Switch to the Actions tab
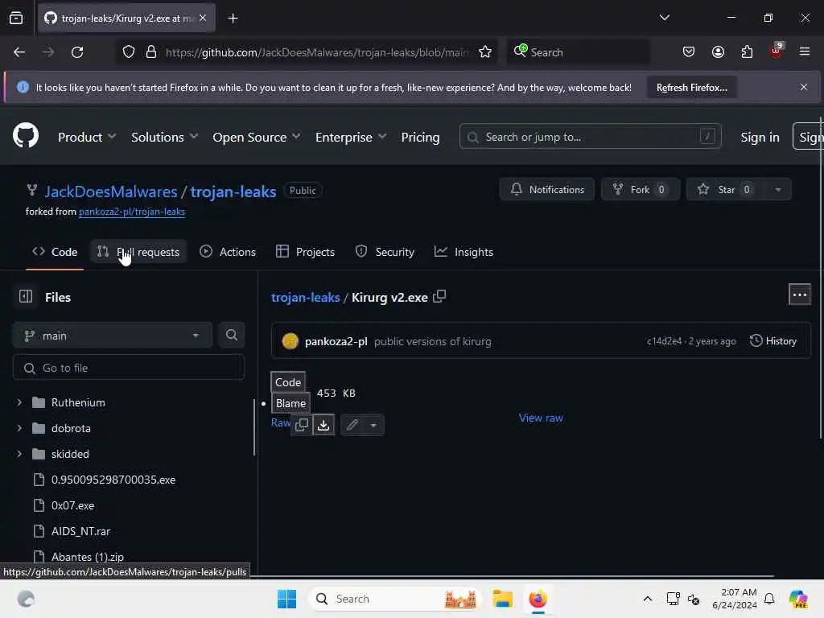824x618 pixels. [228, 252]
